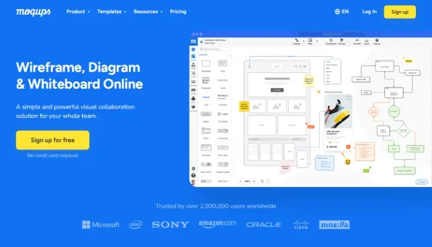The image size is (432, 247).
Task: Select the Diagram tool in the mockup toolbar
Action: (297, 41)
